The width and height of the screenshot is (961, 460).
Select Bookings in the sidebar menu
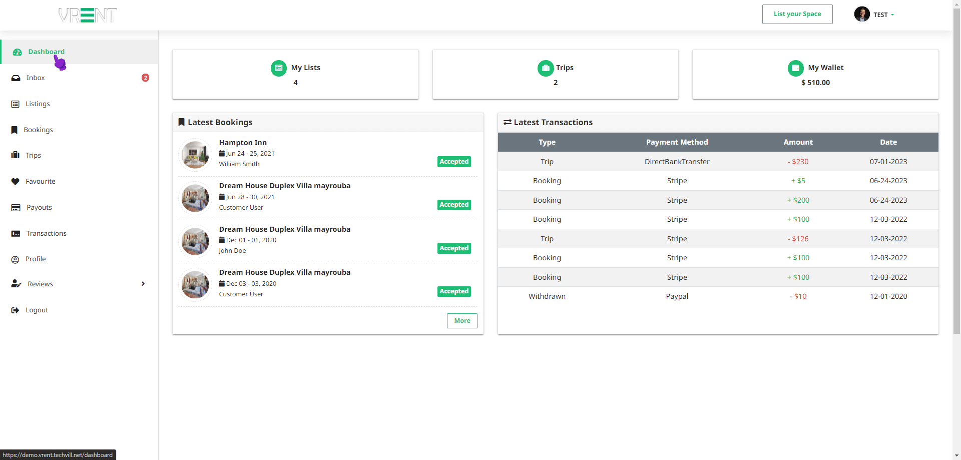(38, 130)
